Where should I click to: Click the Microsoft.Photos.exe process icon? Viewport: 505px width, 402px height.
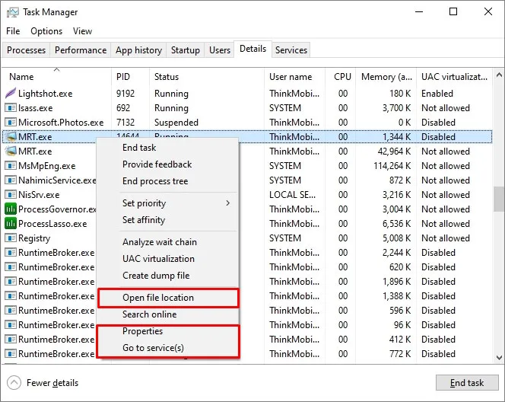(x=11, y=122)
